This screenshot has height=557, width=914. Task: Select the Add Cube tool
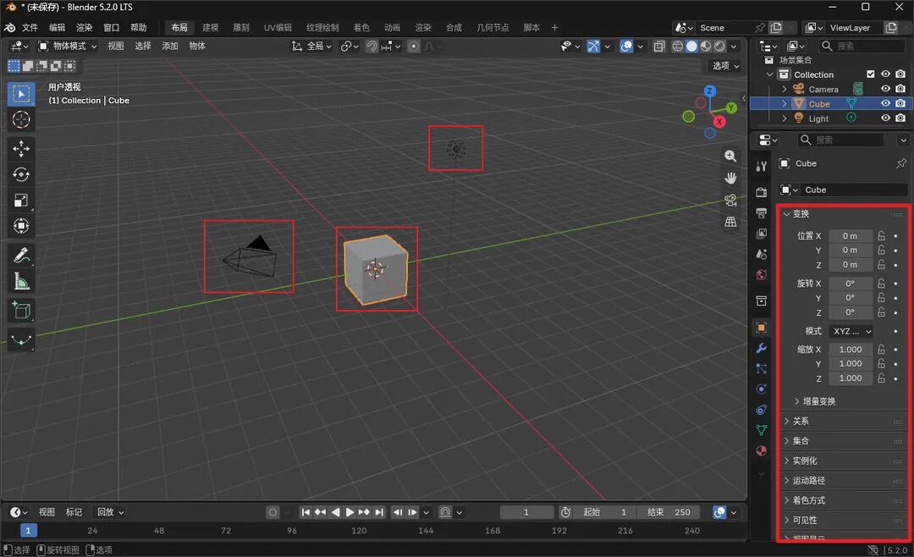21,310
